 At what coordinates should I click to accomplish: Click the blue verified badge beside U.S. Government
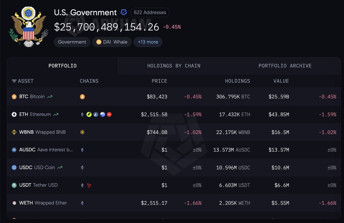tap(124, 12)
